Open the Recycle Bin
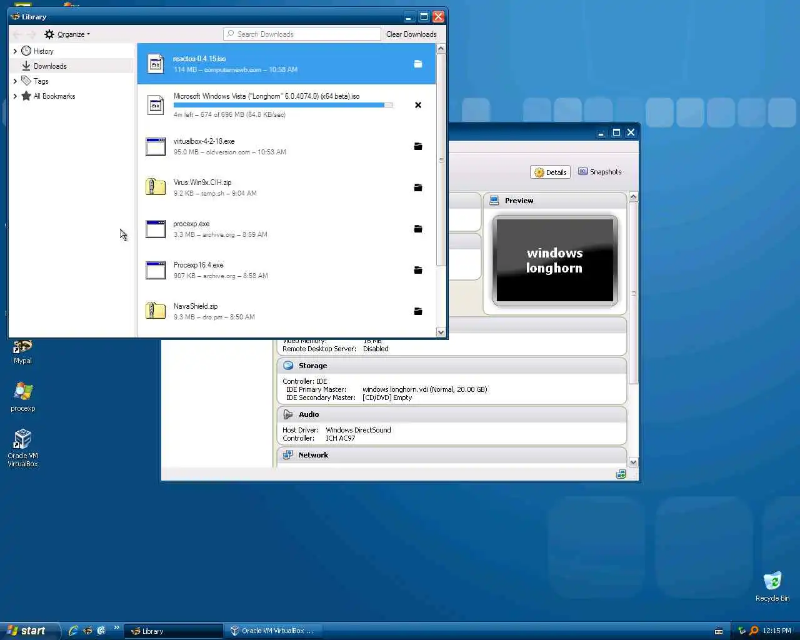The height and width of the screenshot is (640, 800). click(772, 586)
